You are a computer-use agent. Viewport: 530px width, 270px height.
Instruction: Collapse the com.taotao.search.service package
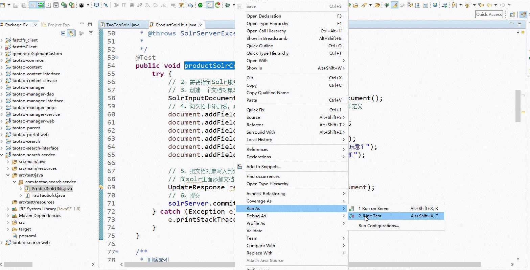(x=15, y=182)
